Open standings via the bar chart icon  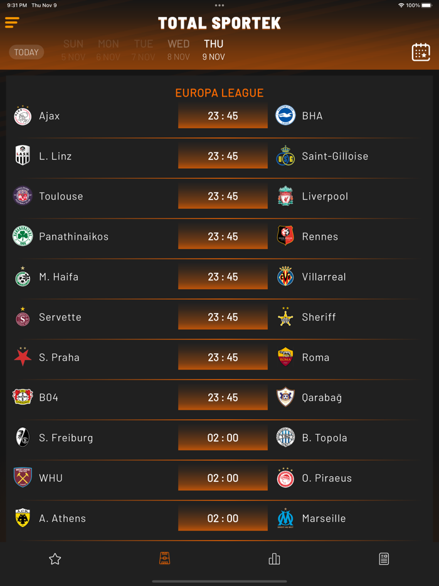(274, 558)
